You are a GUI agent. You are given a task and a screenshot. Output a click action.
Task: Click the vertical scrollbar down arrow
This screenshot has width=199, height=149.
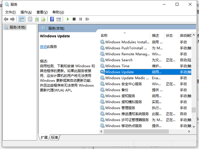click(194, 126)
